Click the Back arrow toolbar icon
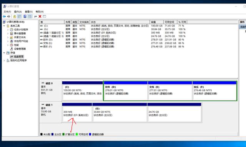This screenshot has height=147, width=246. pyautogui.click(x=4, y=17)
